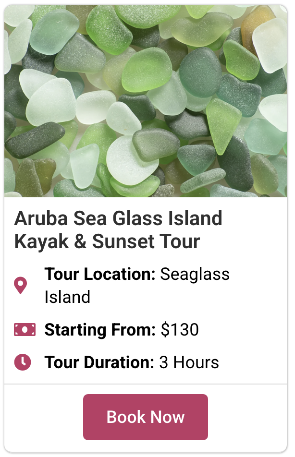Viewport: 295px width, 457px height.
Task: Select the Starting From label
Action: coord(100,330)
